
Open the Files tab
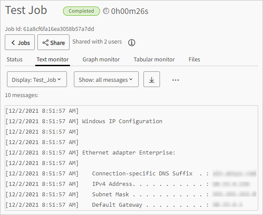coord(194,59)
